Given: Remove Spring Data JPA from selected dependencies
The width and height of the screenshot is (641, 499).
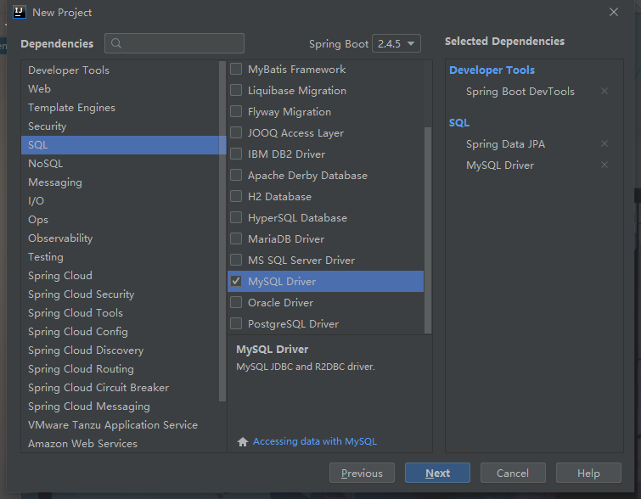Looking at the screenshot, I should pyautogui.click(x=604, y=144).
